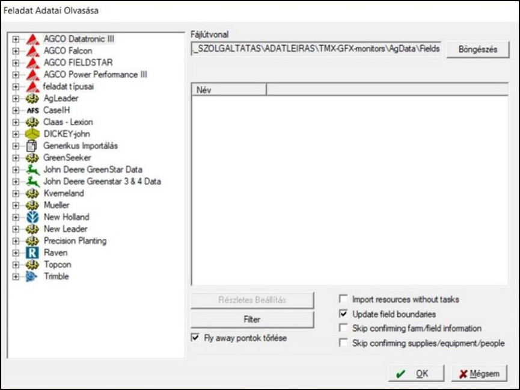Click the DICKEY-john yellow box icon
Image resolution: width=520 pixels, height=390 pixels.
pos(32,134)
